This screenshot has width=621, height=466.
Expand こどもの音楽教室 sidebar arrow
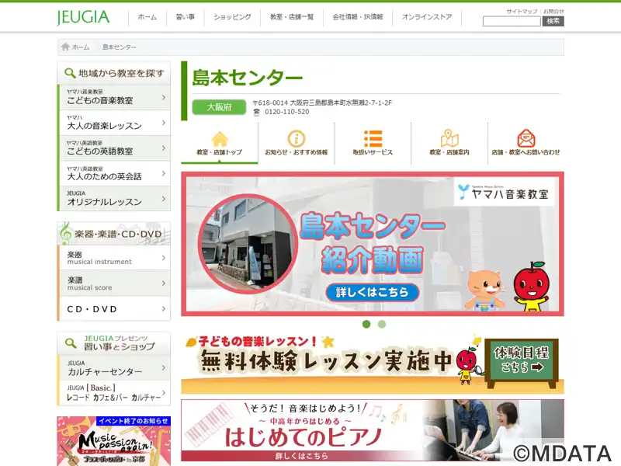[x=164, y=97]
